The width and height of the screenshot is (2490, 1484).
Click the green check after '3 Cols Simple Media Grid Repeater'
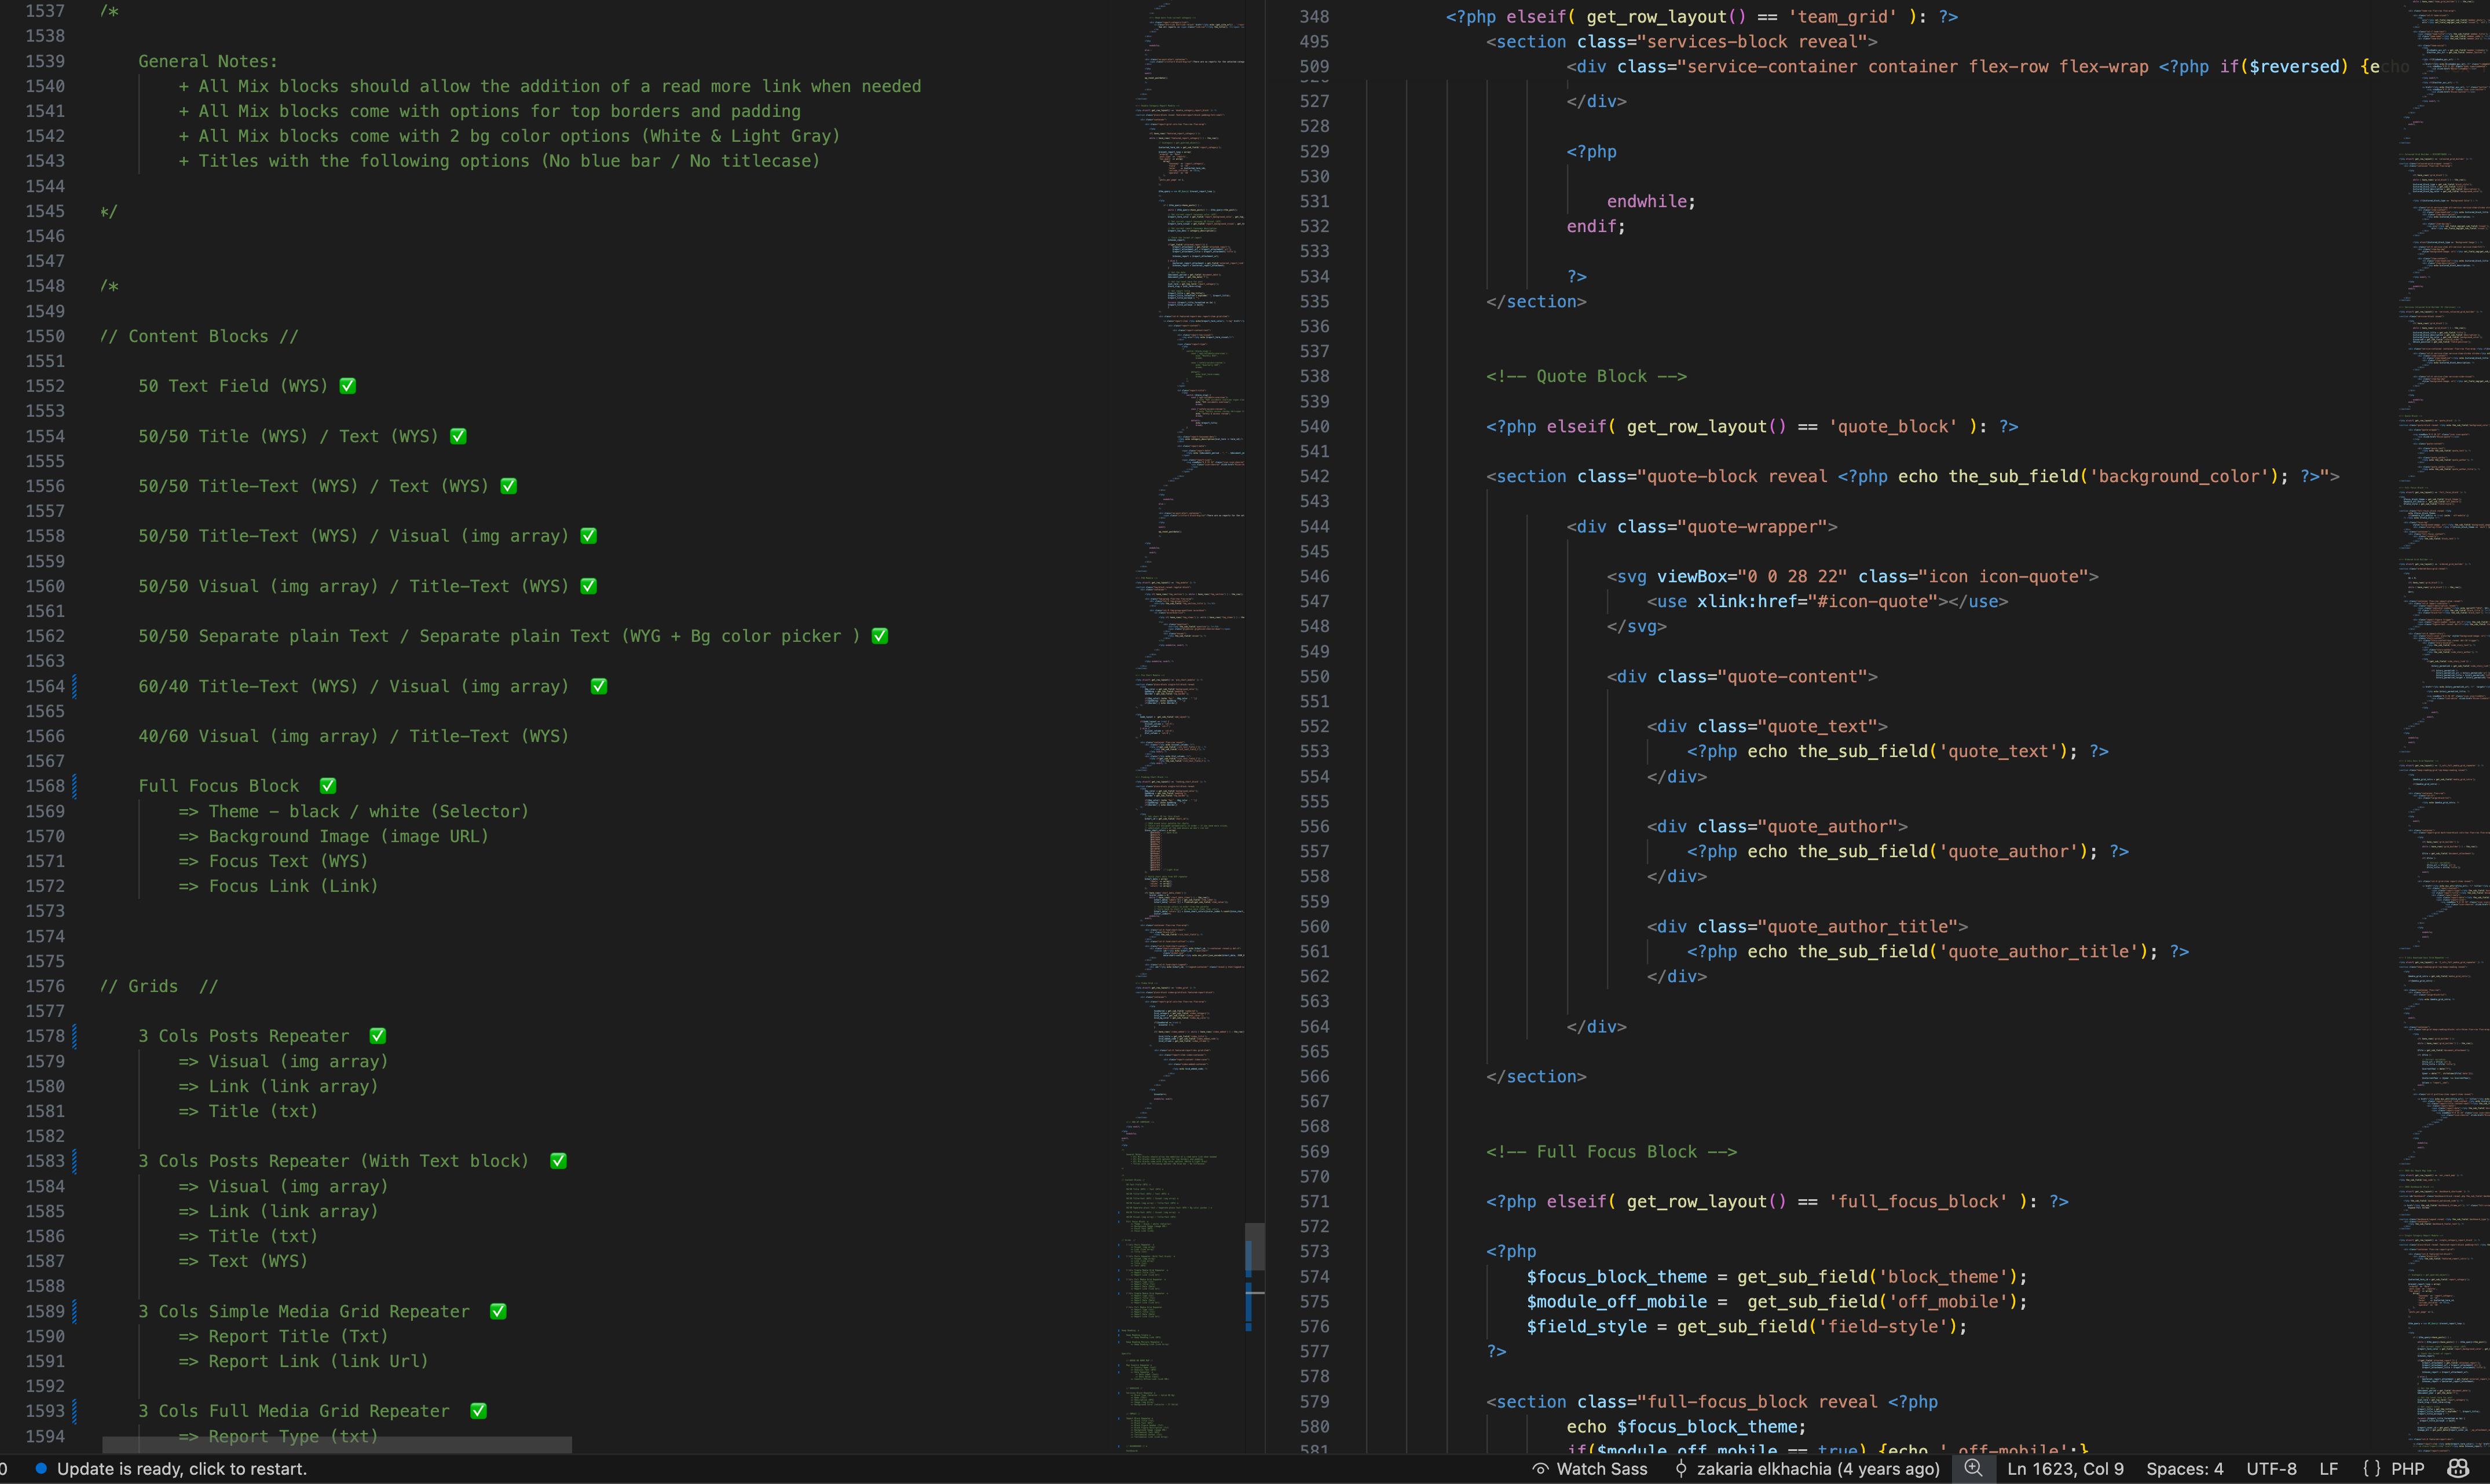498,1311
